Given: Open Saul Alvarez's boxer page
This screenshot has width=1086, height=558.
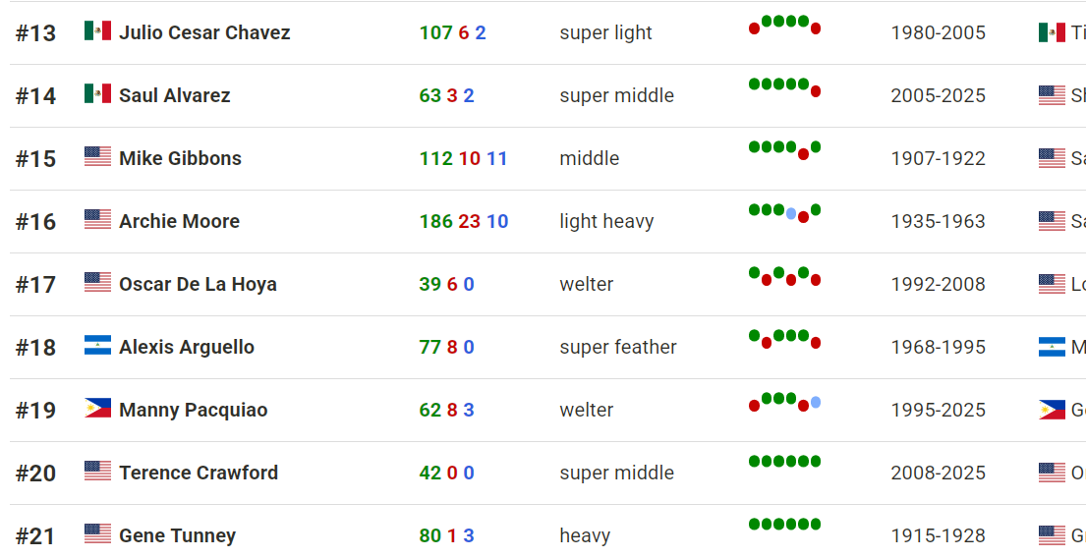Looking at the screenshot, I should (x=174, y=95).
